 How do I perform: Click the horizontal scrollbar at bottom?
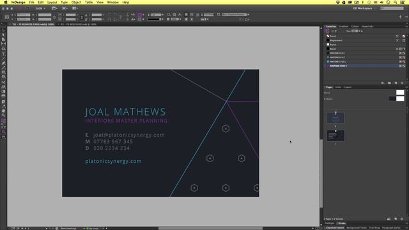[x=210, y=228]
